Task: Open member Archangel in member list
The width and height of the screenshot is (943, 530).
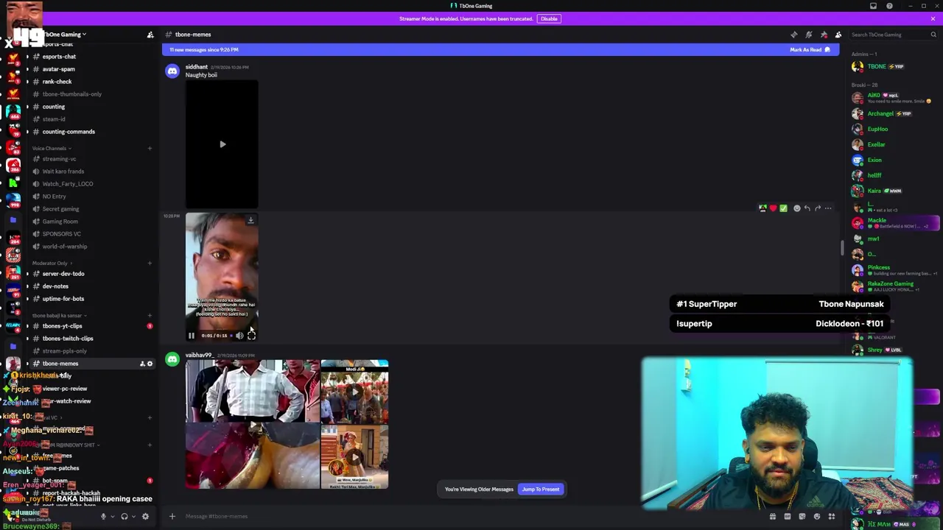Action: pos(894,113)
